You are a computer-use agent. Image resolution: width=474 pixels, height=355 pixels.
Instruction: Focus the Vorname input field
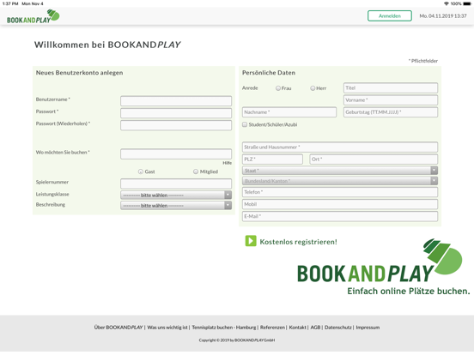[x=391, y=100]
